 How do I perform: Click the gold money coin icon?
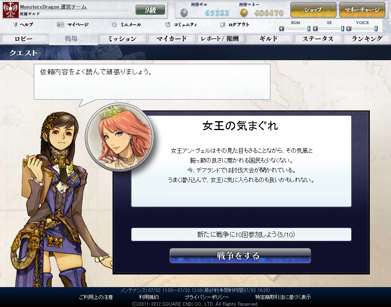pyautogui.click(x=244, y=13)
